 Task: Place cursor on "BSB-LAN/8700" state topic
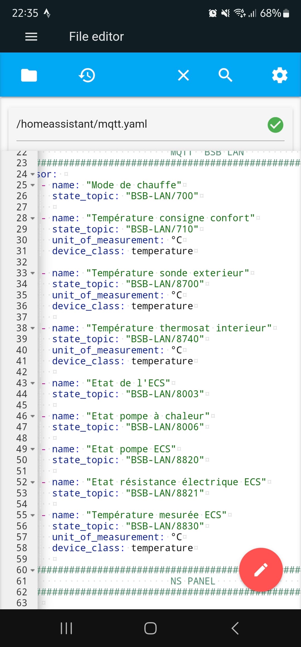pos(165,284)
